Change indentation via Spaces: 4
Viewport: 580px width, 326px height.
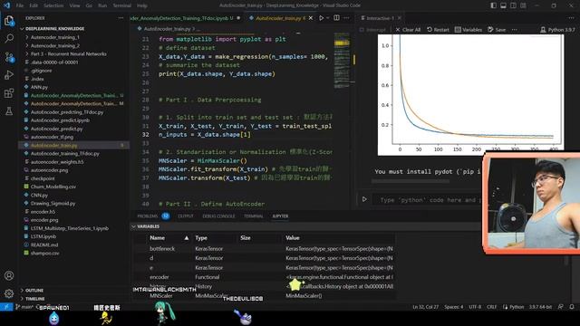point(453,307)
